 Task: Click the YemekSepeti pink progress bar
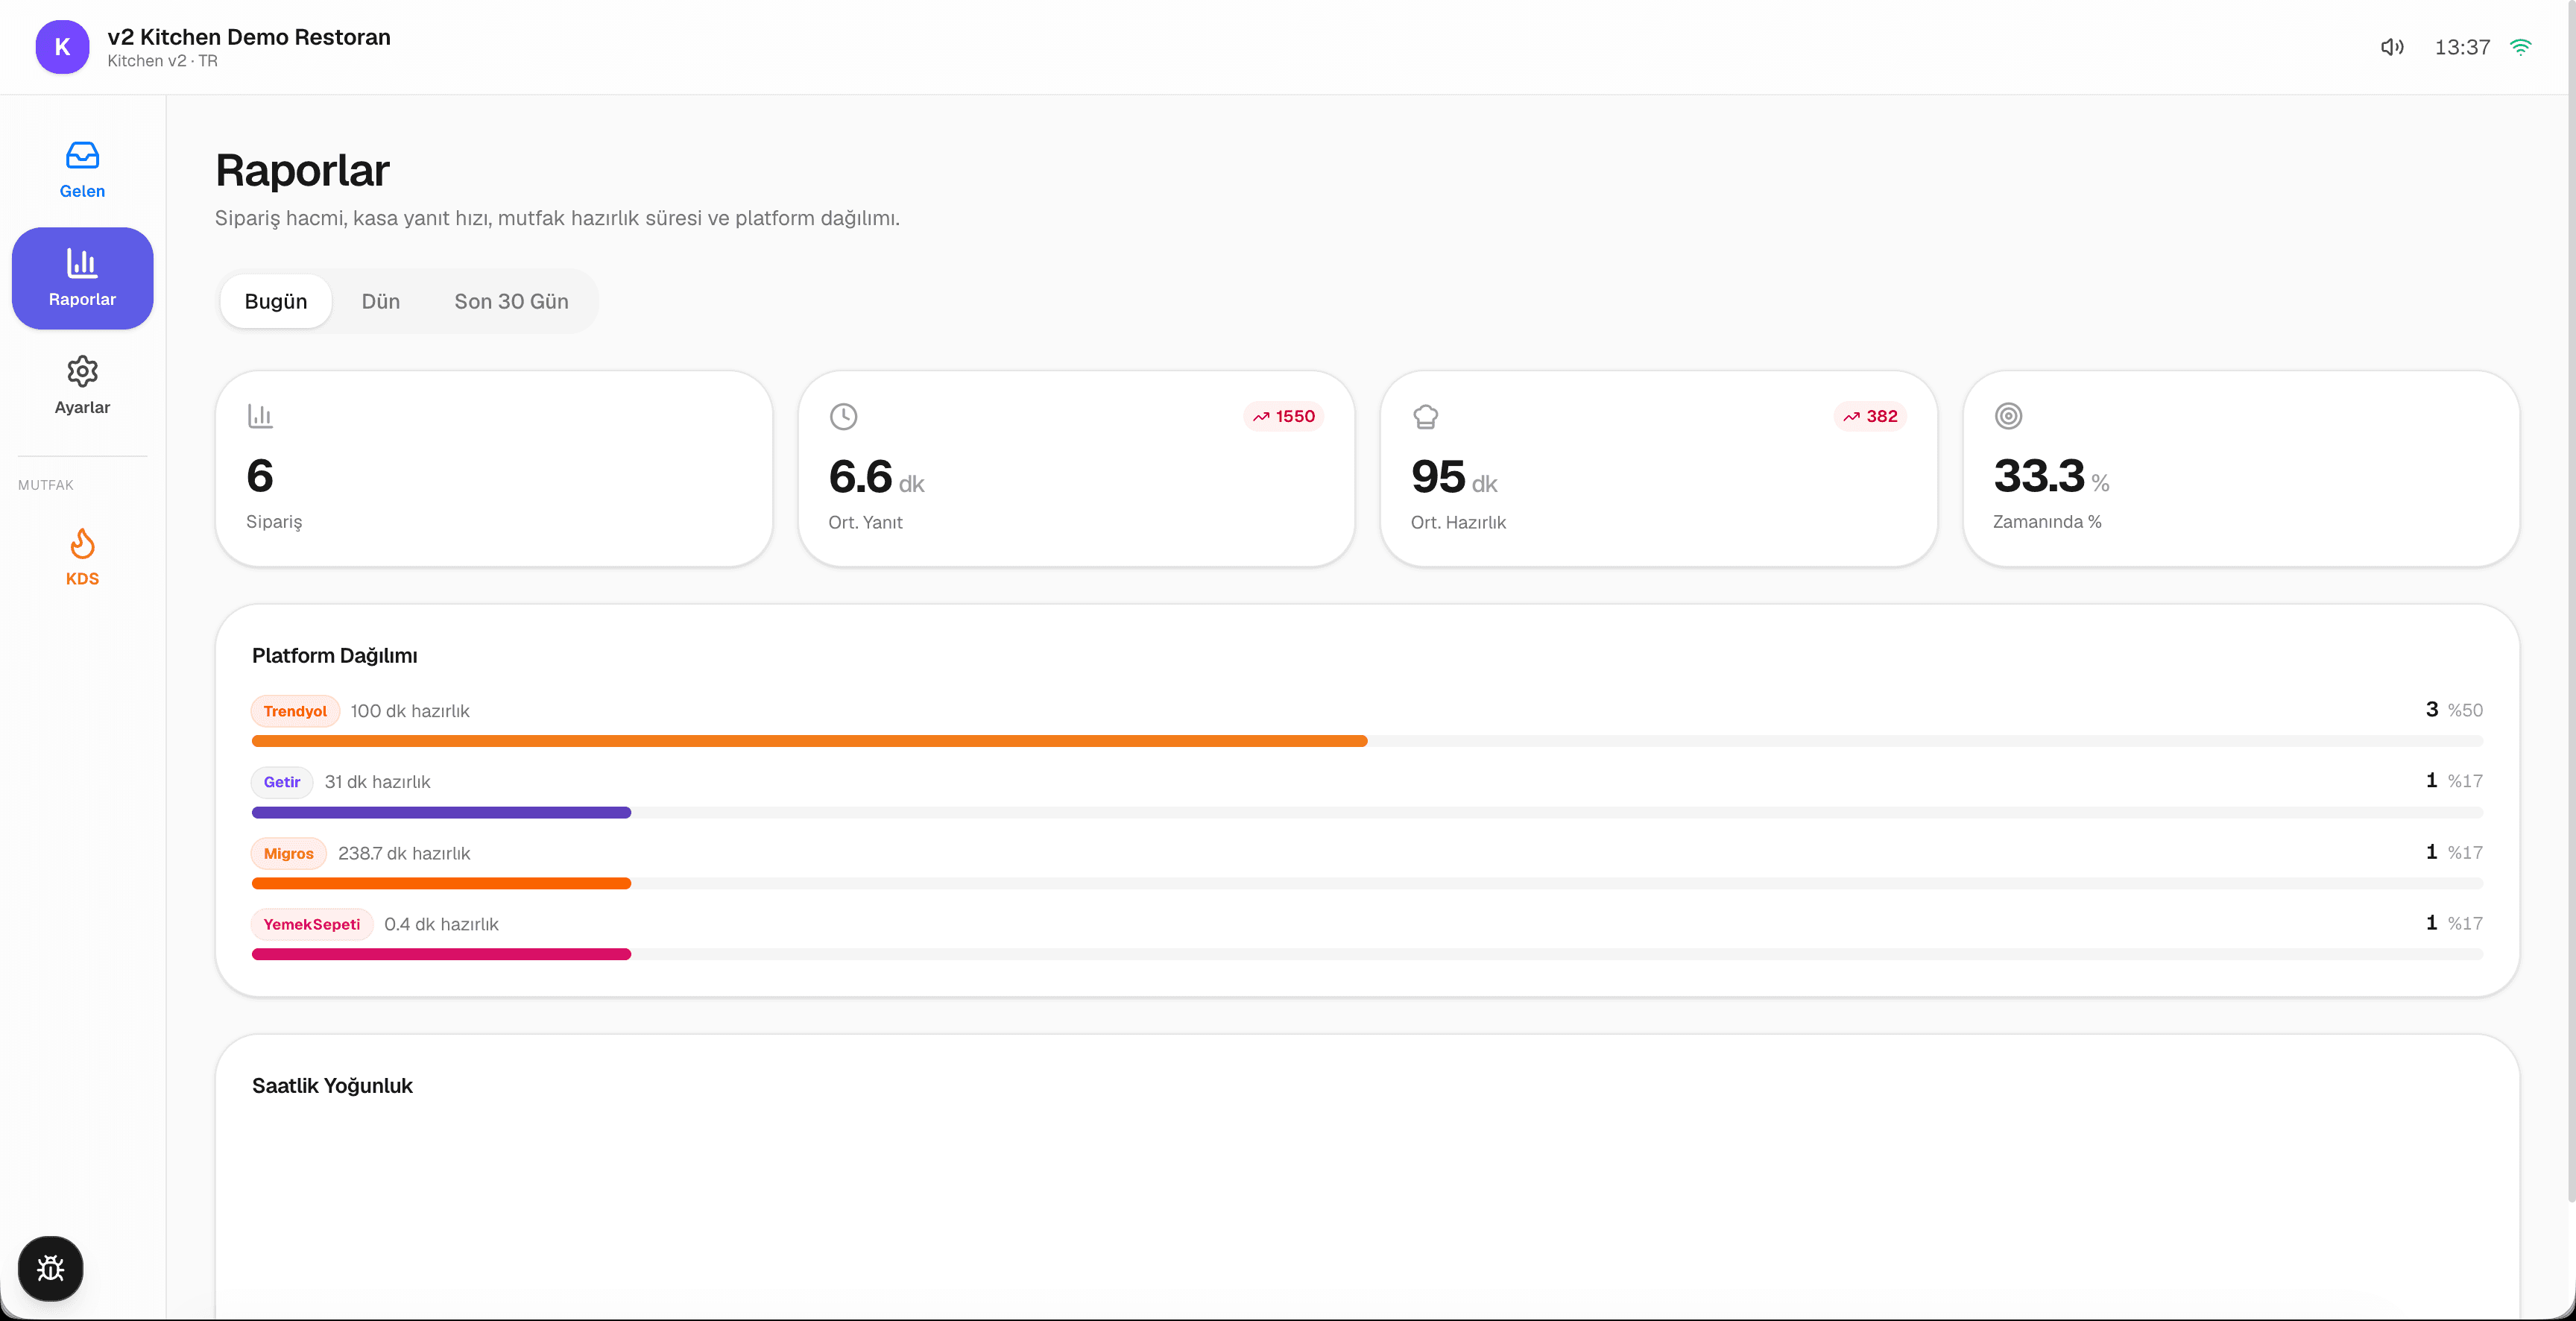click(x=441, y=954)
